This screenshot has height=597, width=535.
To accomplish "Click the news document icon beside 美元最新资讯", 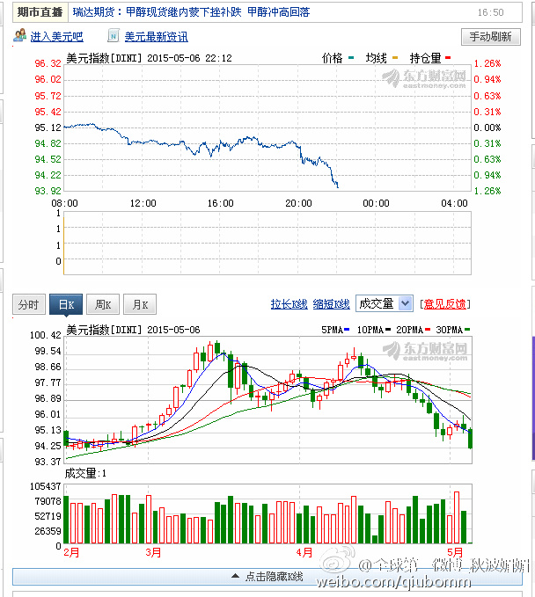I will click(x=114, y=36).
